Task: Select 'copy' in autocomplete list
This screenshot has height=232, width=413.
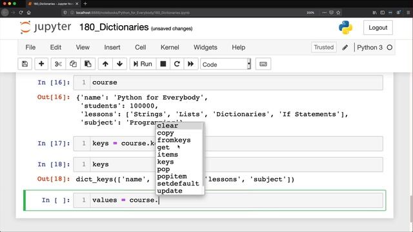Action: tap(179, 133)
